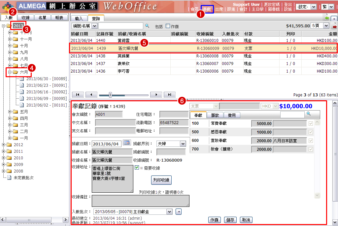Image resolution: width=338 pixels, height=226 pixels.
Task: Click the search icon in the offering items panel
Action: click(309, 114)
